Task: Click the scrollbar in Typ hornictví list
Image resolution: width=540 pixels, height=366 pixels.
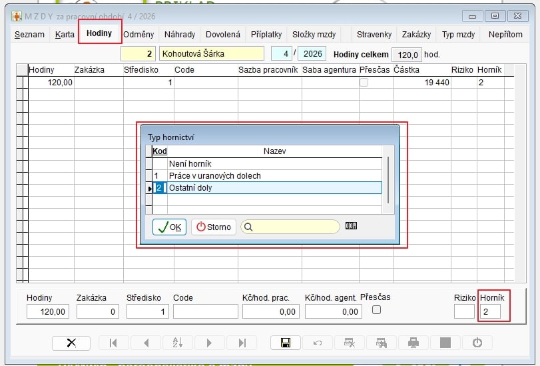Action: [x=388, y=180]
